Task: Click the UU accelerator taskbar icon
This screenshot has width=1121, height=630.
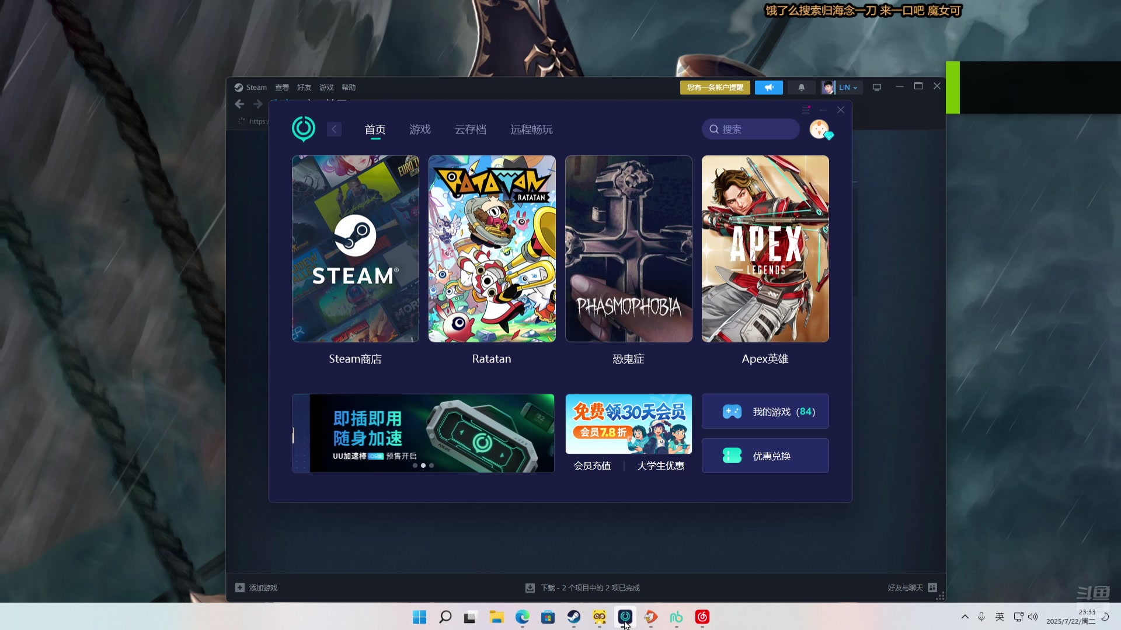Action: click(625, 617)
